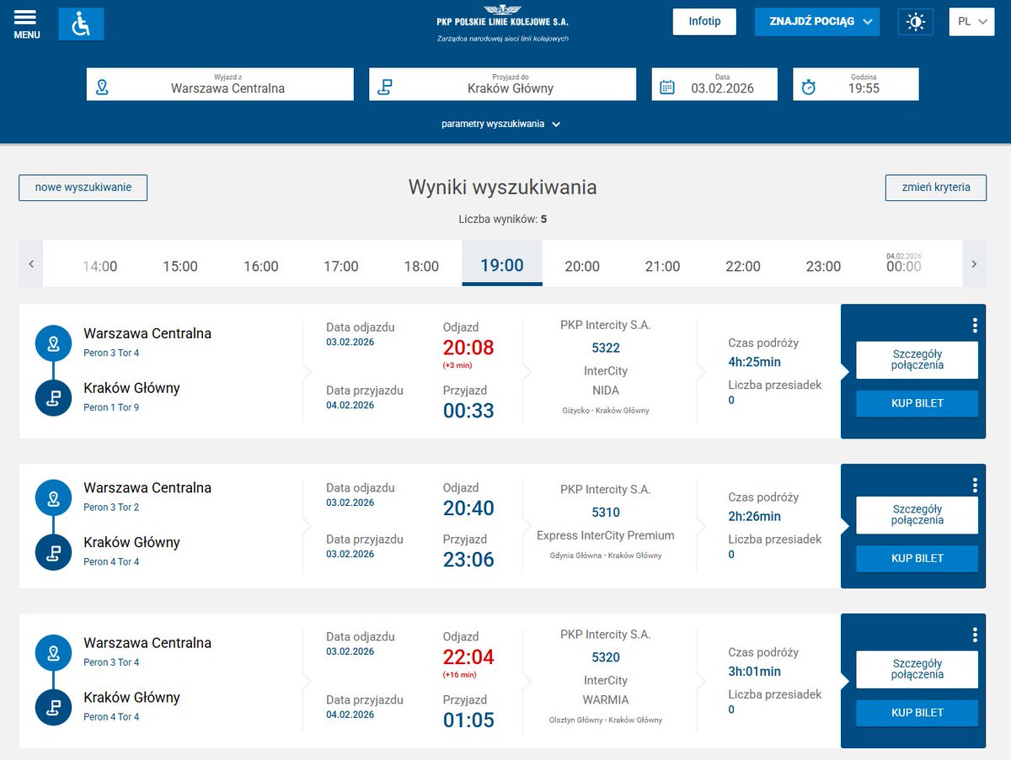Click the zmień kryteria button
1011x760 pixels.
[936, 188]
